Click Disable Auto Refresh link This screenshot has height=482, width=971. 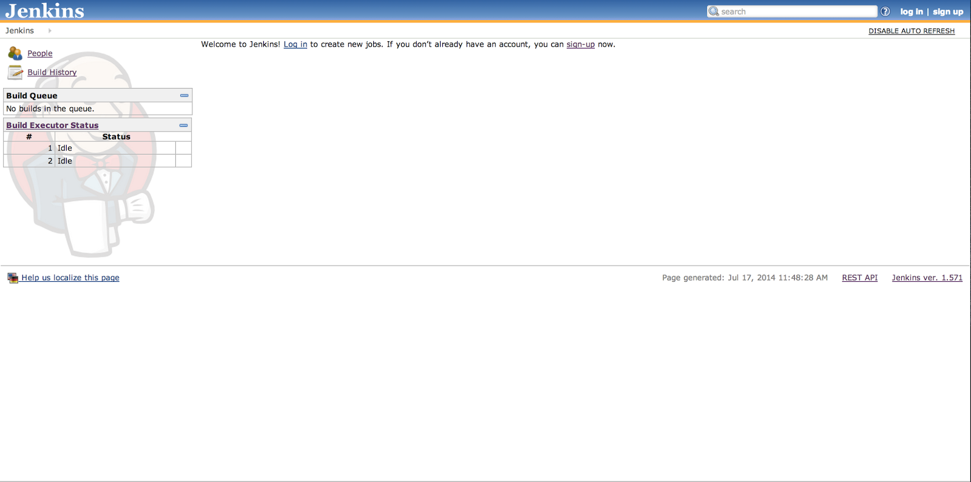click(x=912, y=31)
